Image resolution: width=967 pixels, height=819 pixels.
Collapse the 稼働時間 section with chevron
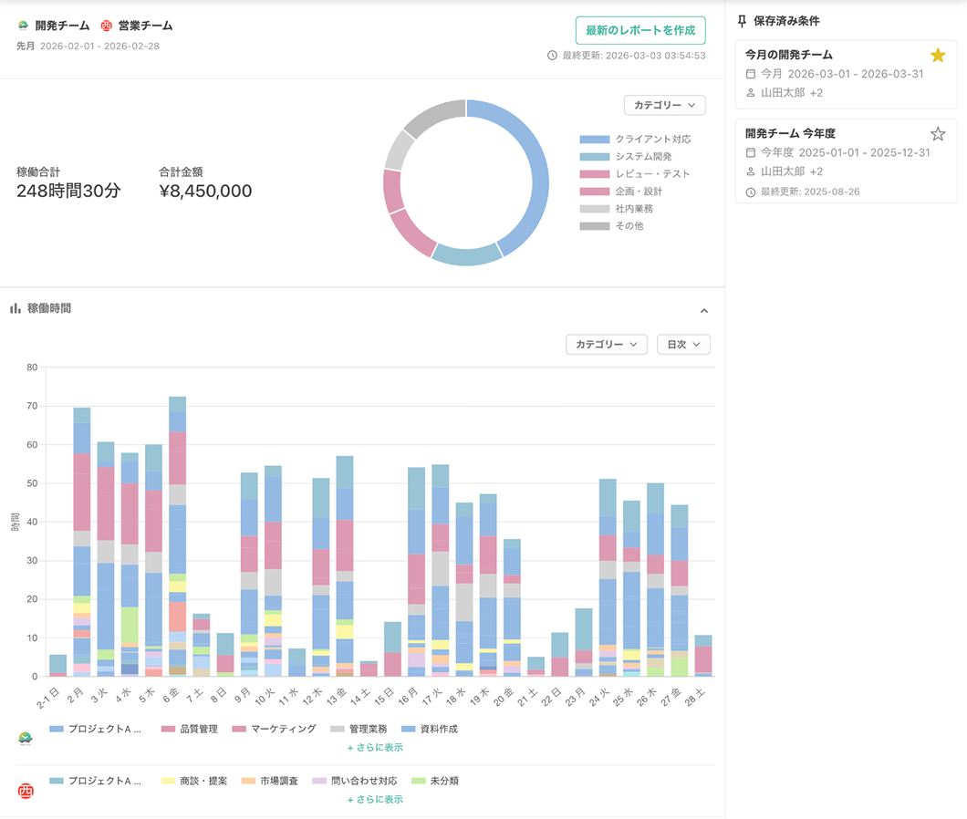704,311
